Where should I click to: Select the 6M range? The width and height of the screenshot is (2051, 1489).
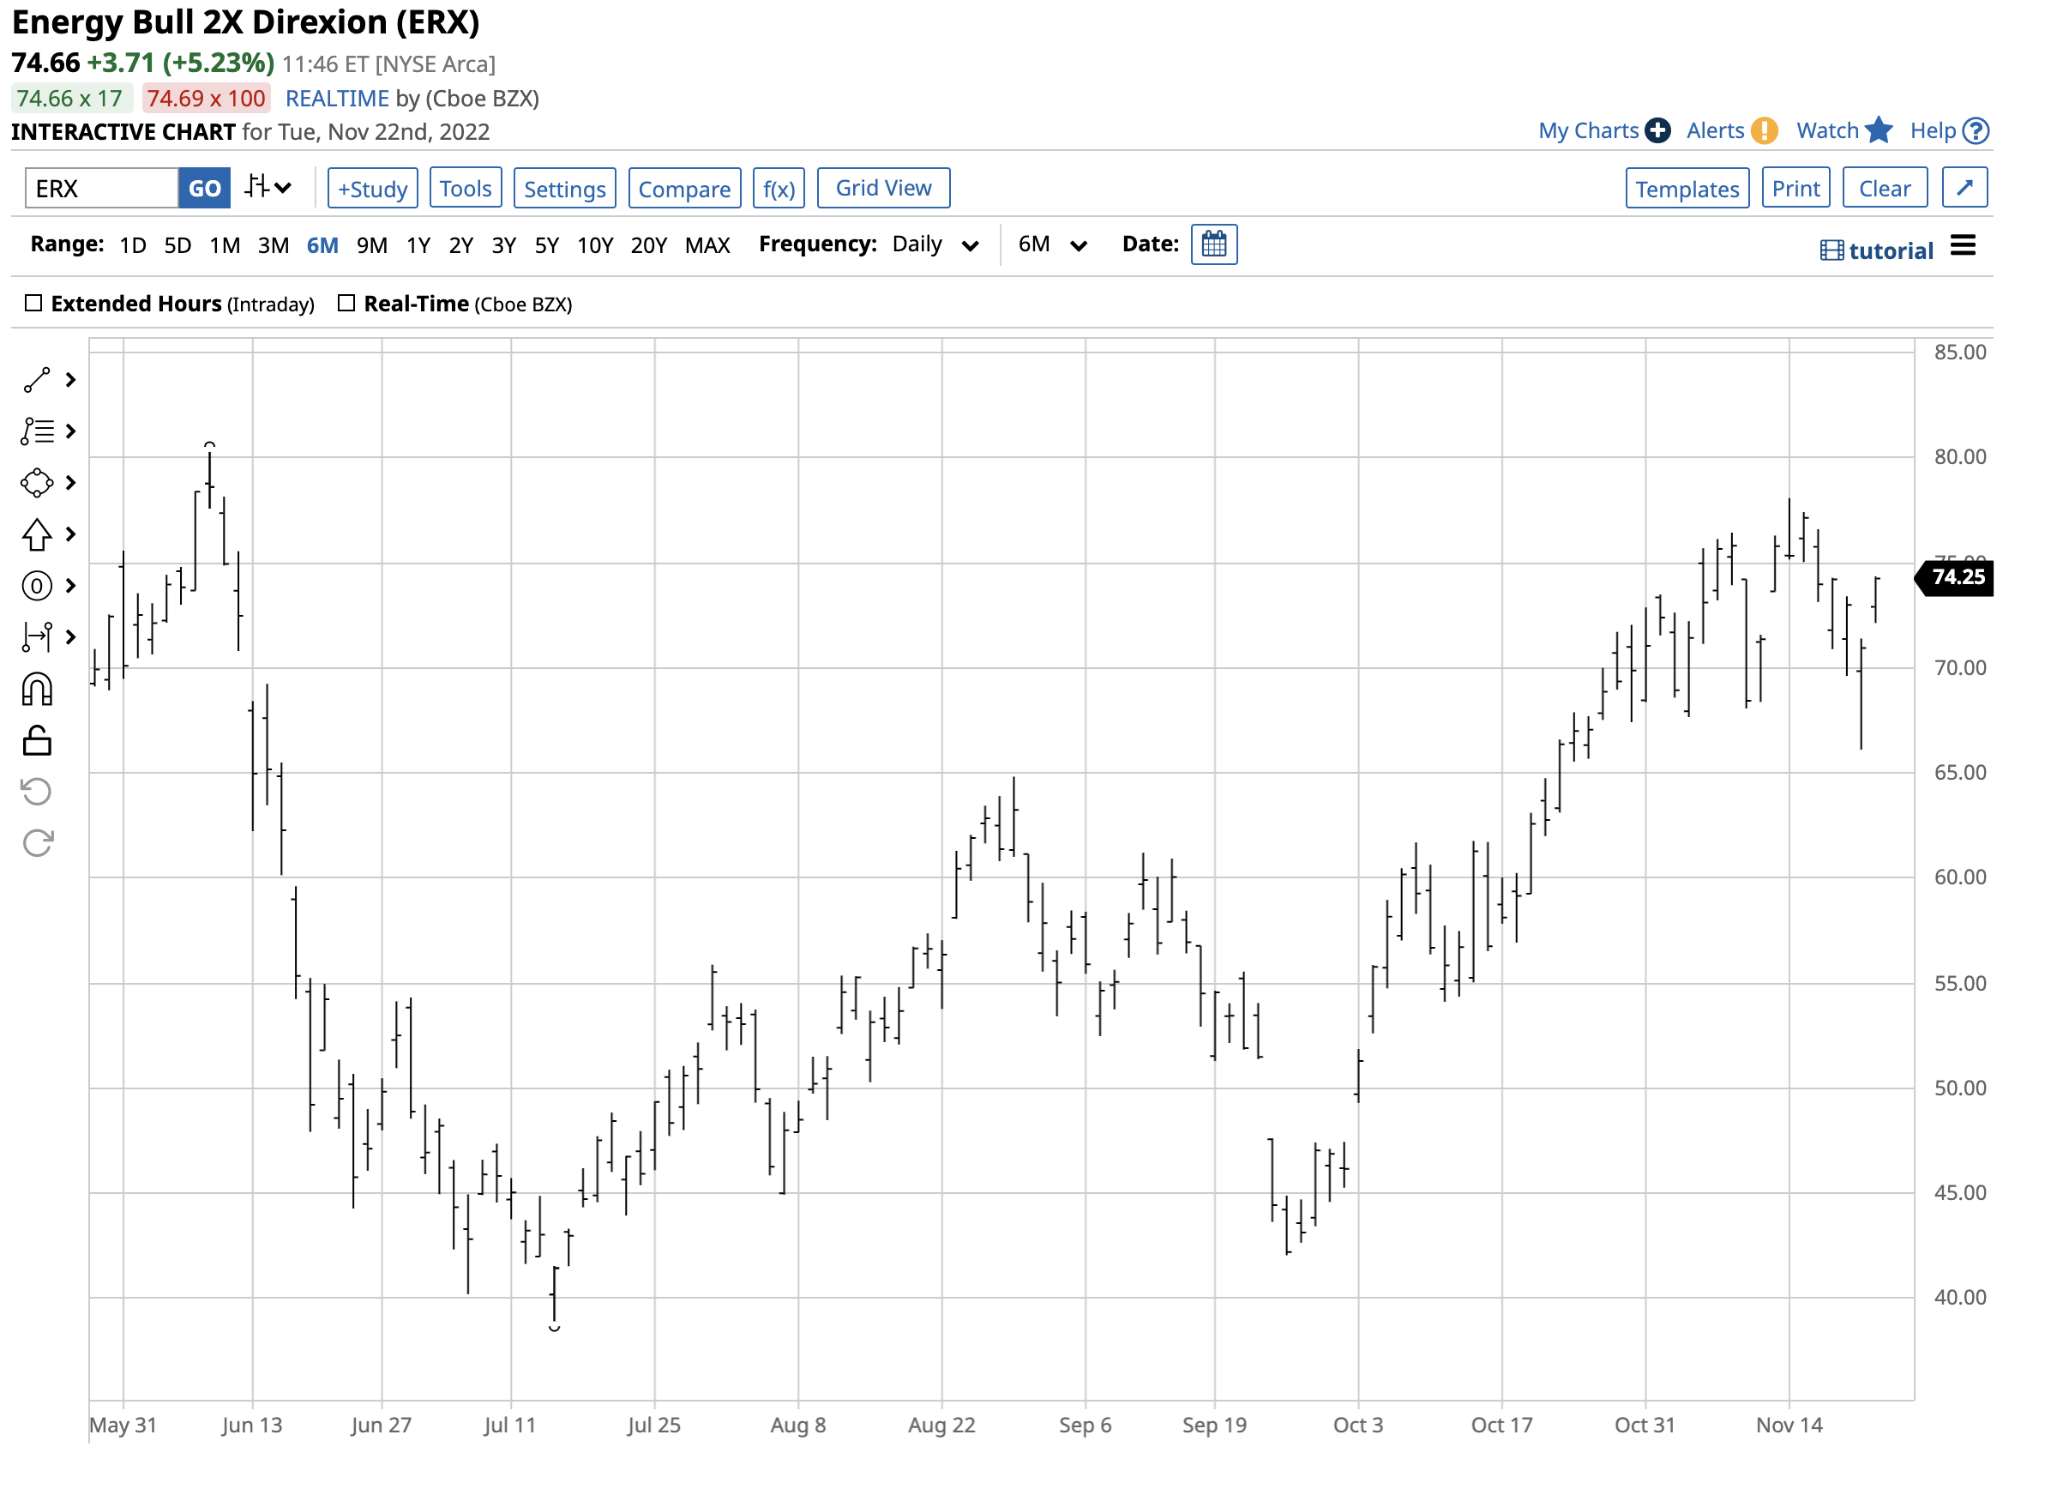coord(323,245)
